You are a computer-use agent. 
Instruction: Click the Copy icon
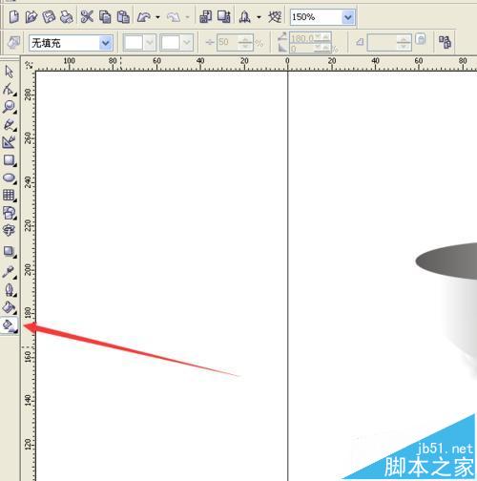(x=105, y=17)
